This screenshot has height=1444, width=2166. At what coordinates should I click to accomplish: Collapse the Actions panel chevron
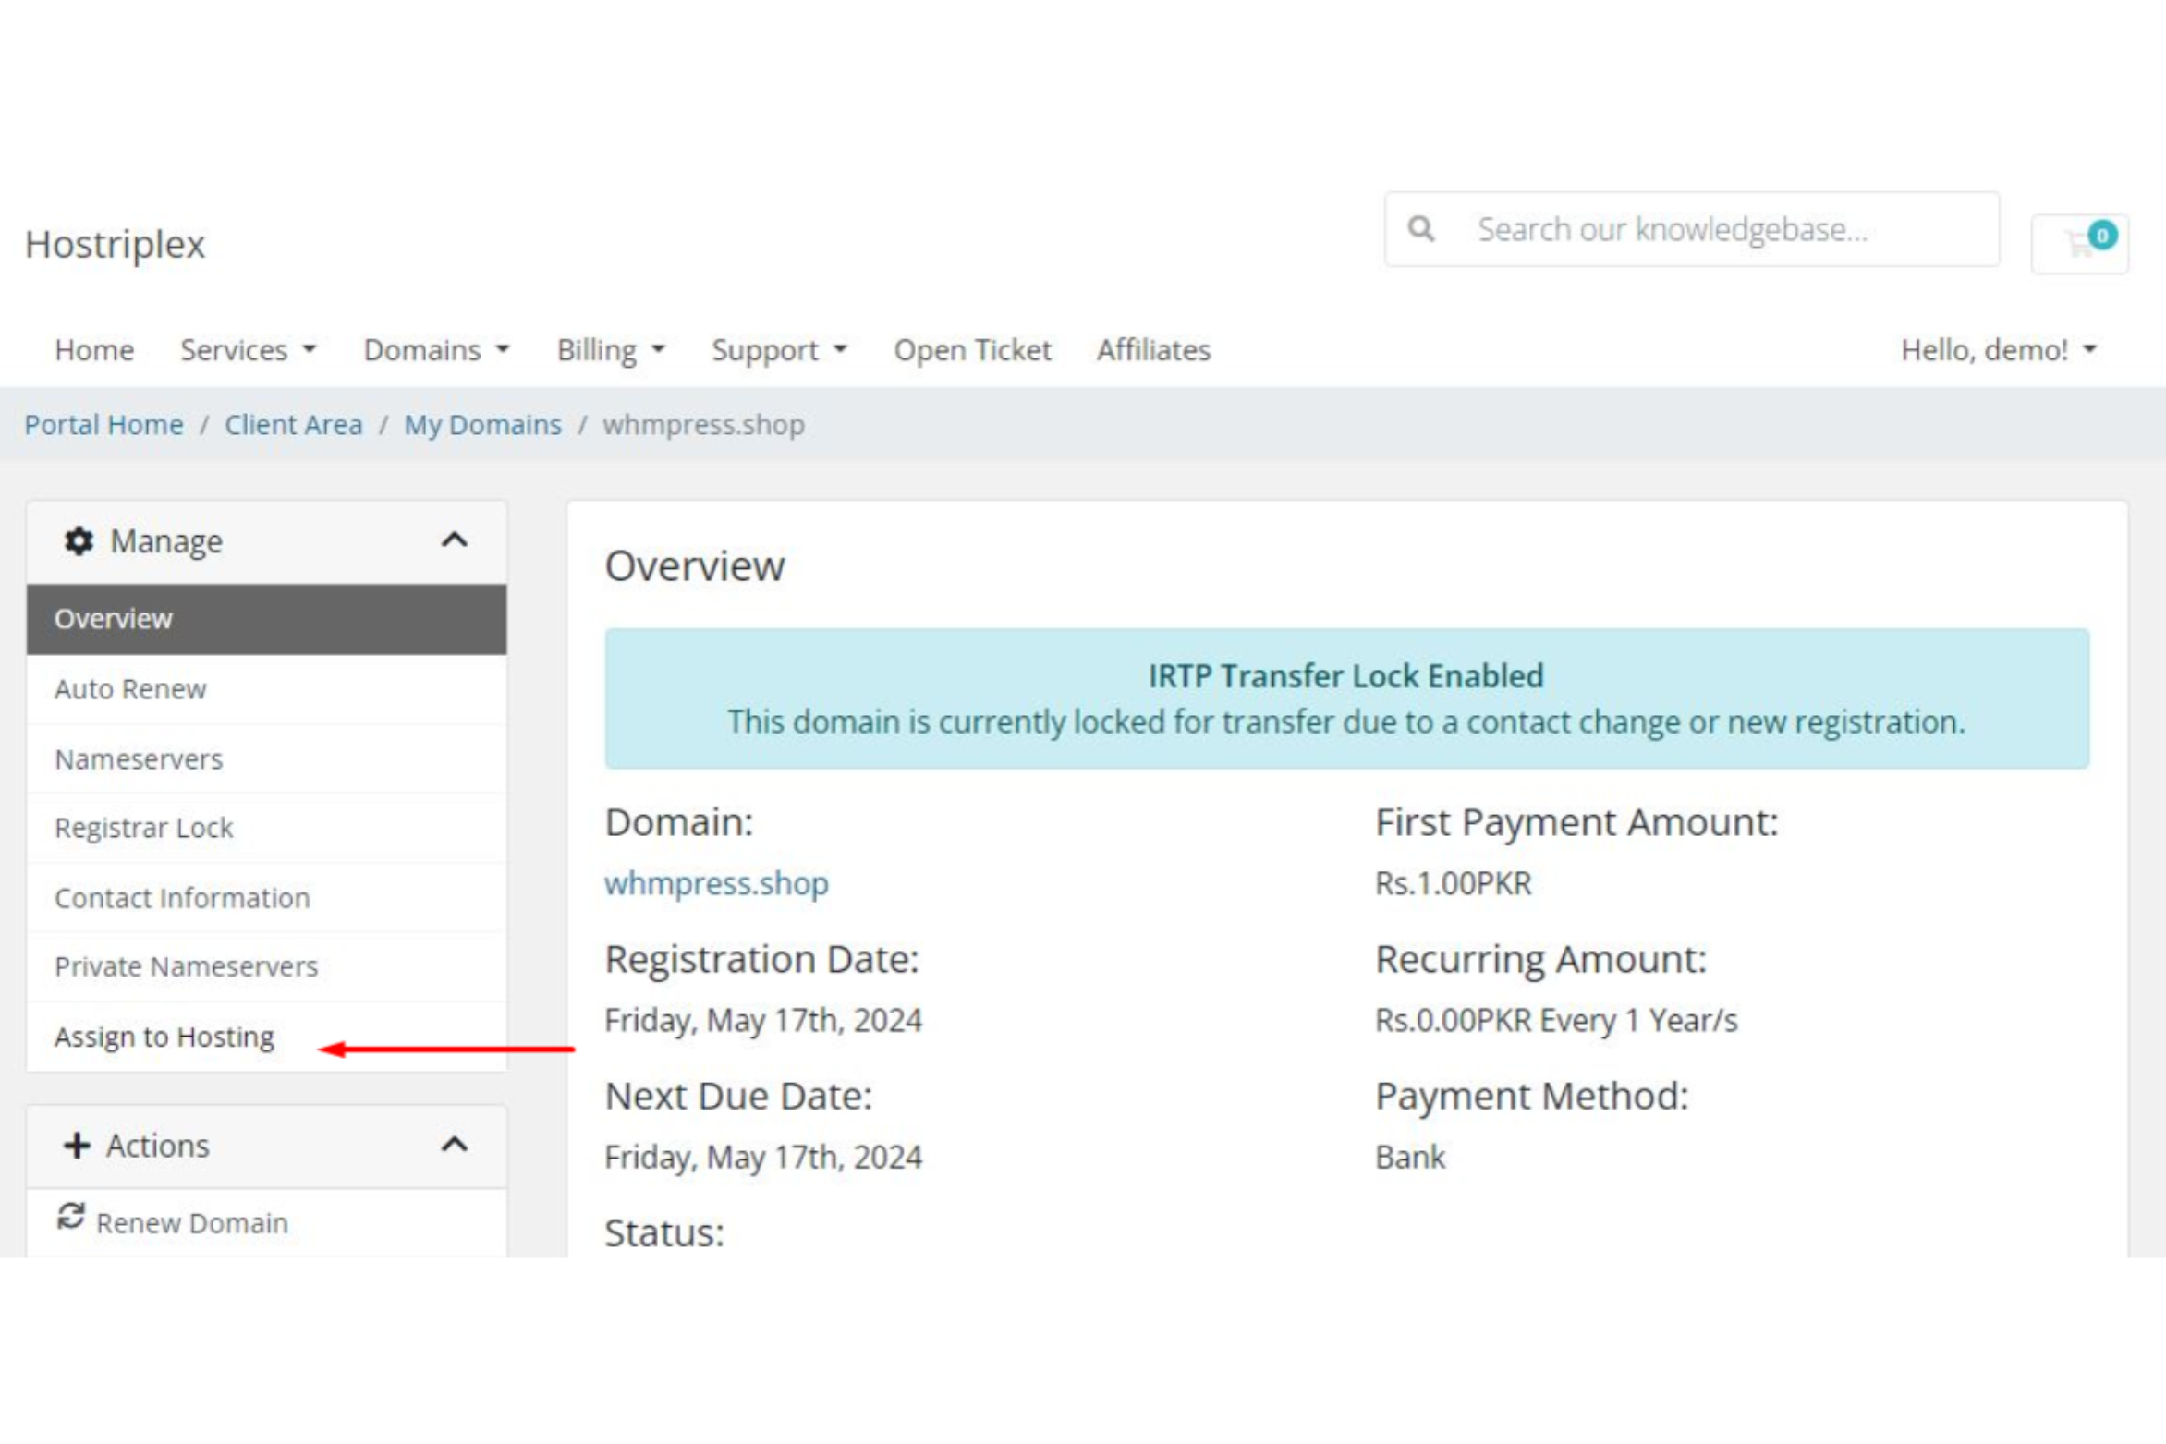[454, 1146]
